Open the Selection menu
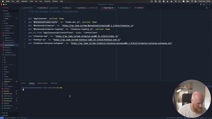 pos(24,1)
